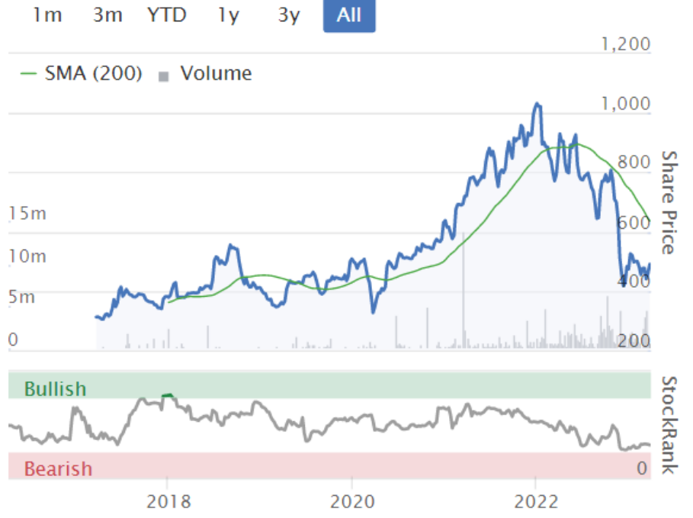This screenshot has height=518, width=693.
Task: Select the 1m time range
Action: (x=47, y=15)
